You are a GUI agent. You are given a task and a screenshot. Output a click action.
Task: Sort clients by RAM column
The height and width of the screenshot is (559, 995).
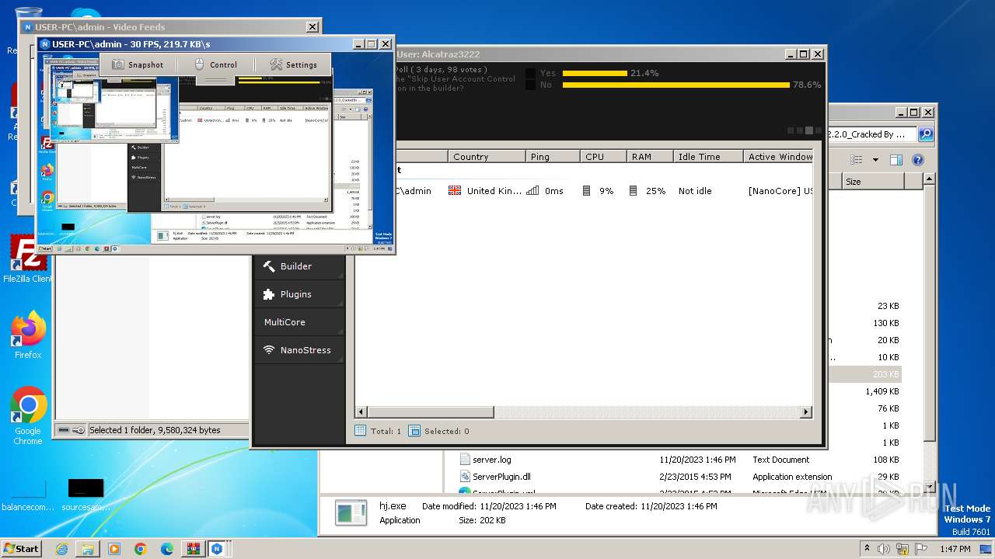click(650, 156)
